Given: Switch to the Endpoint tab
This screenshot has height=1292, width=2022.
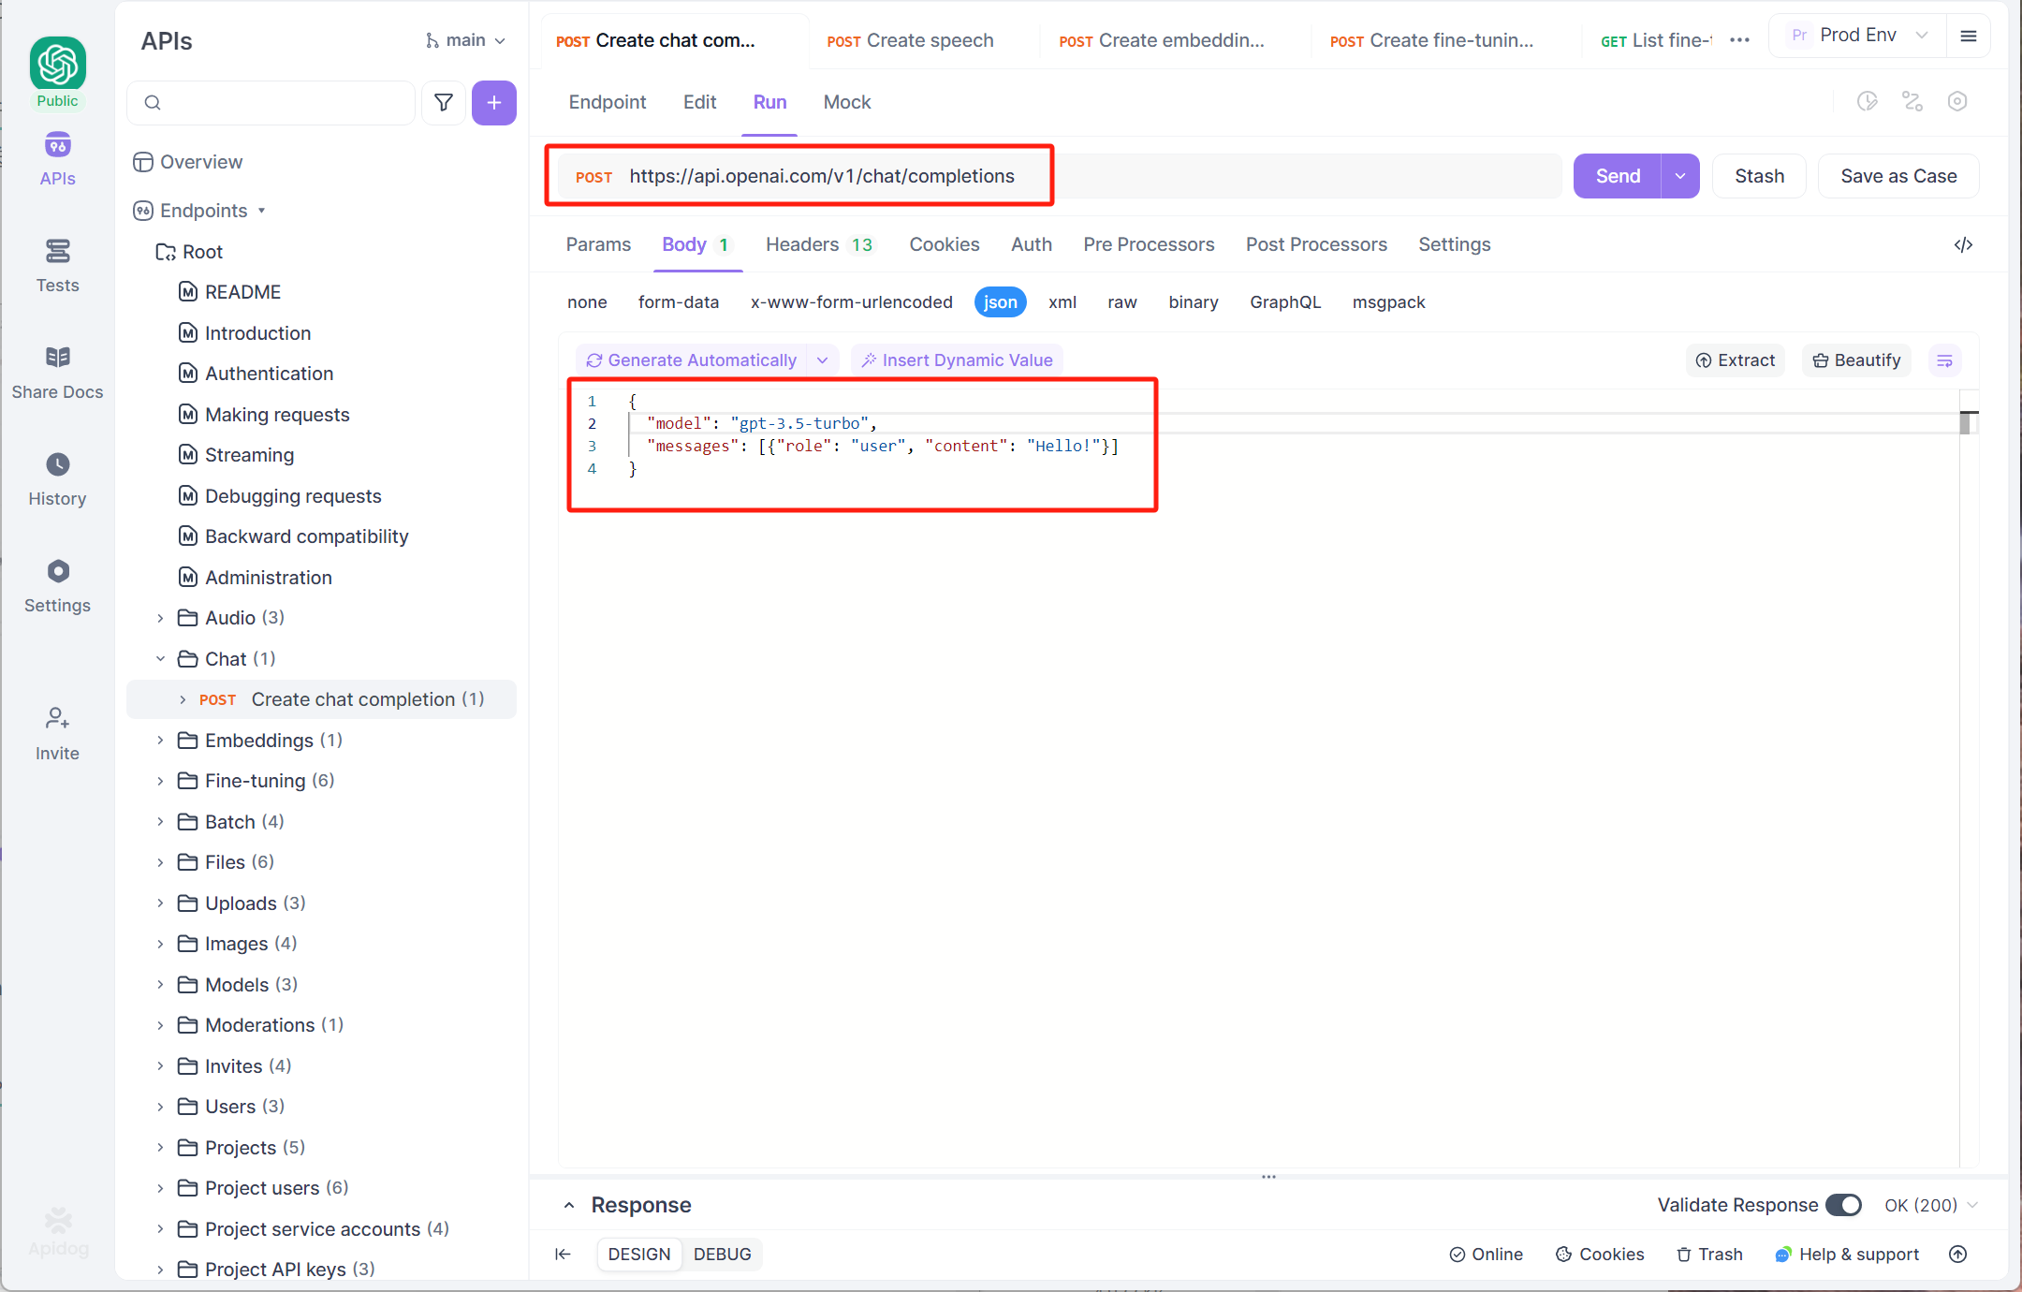Looking at the screenshot, I should point(608,102).
